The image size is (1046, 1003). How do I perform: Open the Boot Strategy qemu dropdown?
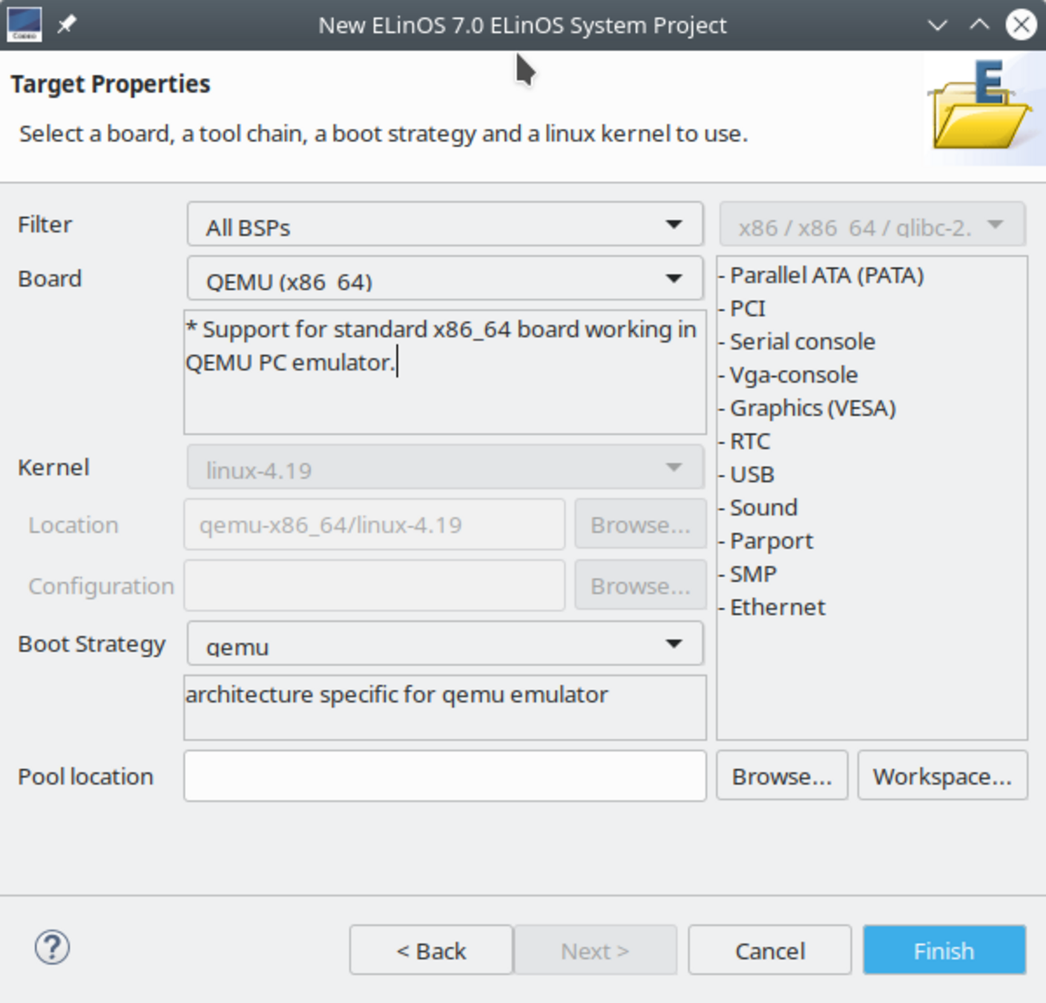click(445, 644)
